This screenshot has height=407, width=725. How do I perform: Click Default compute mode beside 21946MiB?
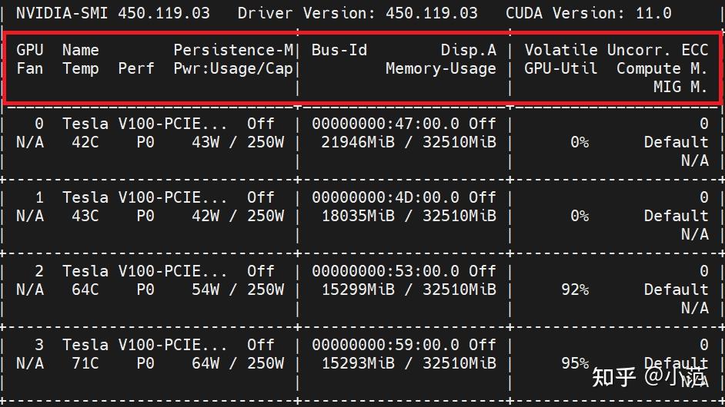pyautogui.click(x=676, y=142)
